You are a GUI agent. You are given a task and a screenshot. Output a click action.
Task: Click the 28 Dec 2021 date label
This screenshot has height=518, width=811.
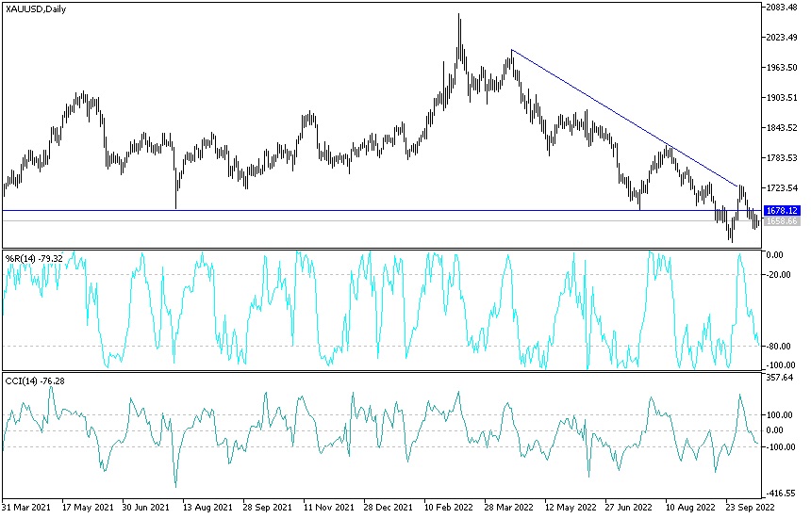coord(388,507)
